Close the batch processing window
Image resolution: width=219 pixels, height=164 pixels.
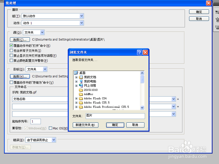click(209, 3)
